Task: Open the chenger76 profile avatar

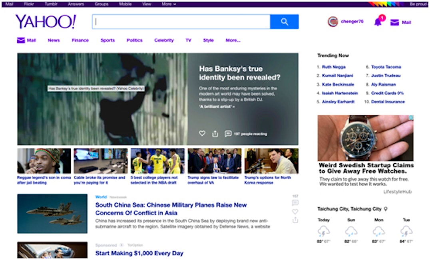Action: pyautogui.click(x=332, y=22)
